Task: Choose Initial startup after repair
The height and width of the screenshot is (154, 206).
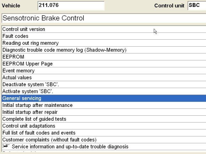Action: 30,112
